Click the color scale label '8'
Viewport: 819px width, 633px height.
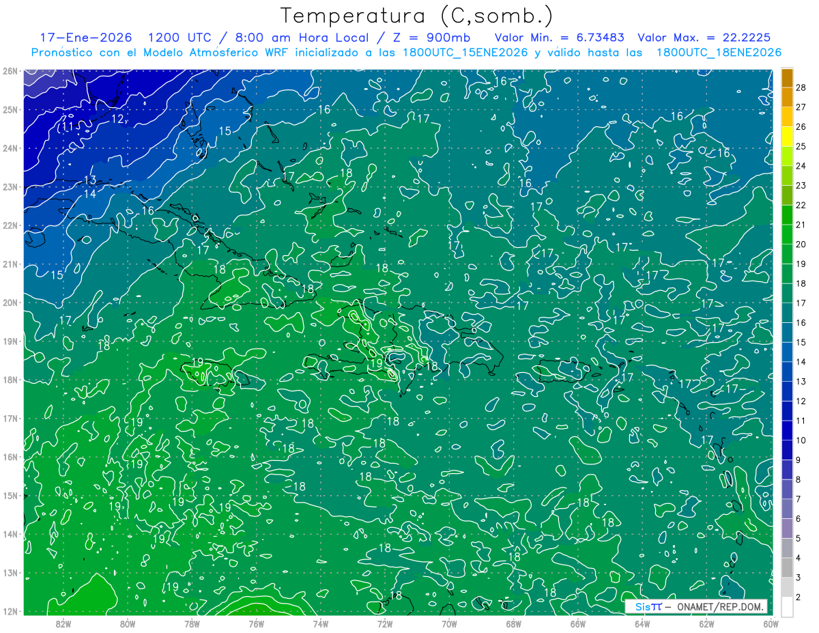tap(799, 479)
